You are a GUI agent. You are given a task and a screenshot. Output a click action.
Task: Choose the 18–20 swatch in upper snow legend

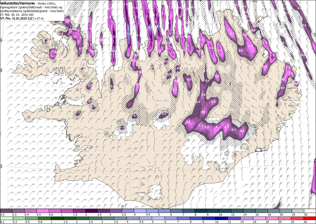[x=273, y=211]
